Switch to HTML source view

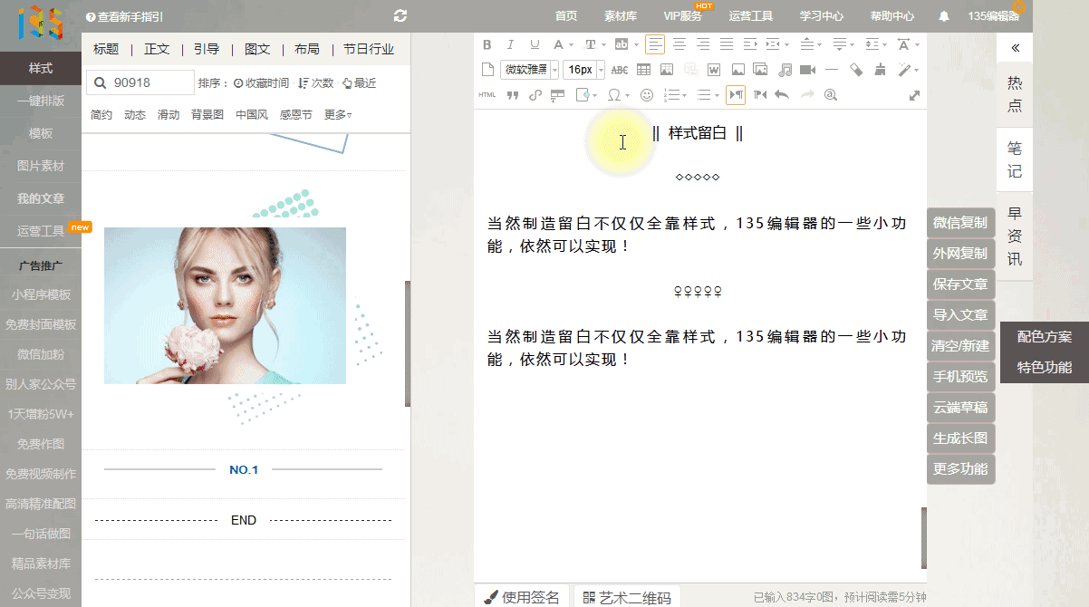click(x=487, y=94)
